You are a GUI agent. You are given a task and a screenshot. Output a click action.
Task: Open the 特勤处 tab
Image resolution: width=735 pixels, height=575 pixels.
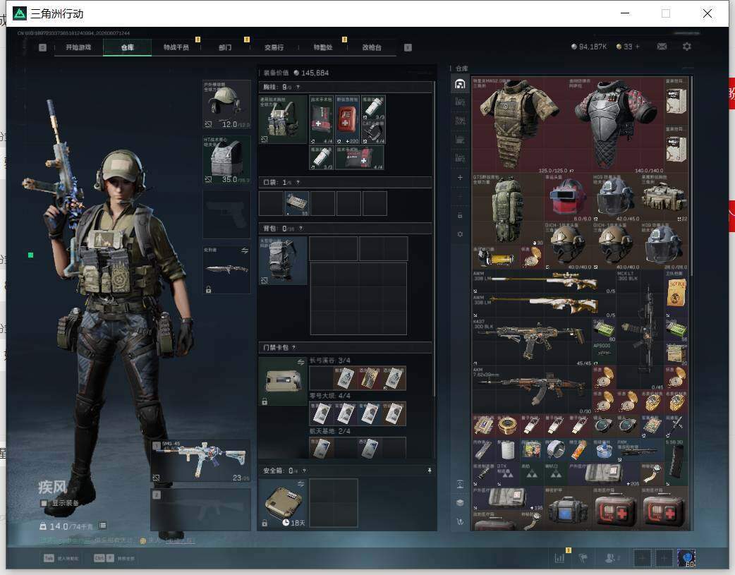[x=322, y=47]
